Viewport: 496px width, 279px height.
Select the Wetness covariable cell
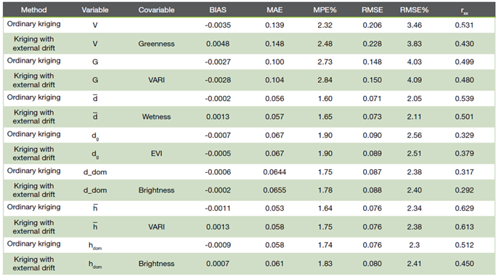tap(156, 117)
